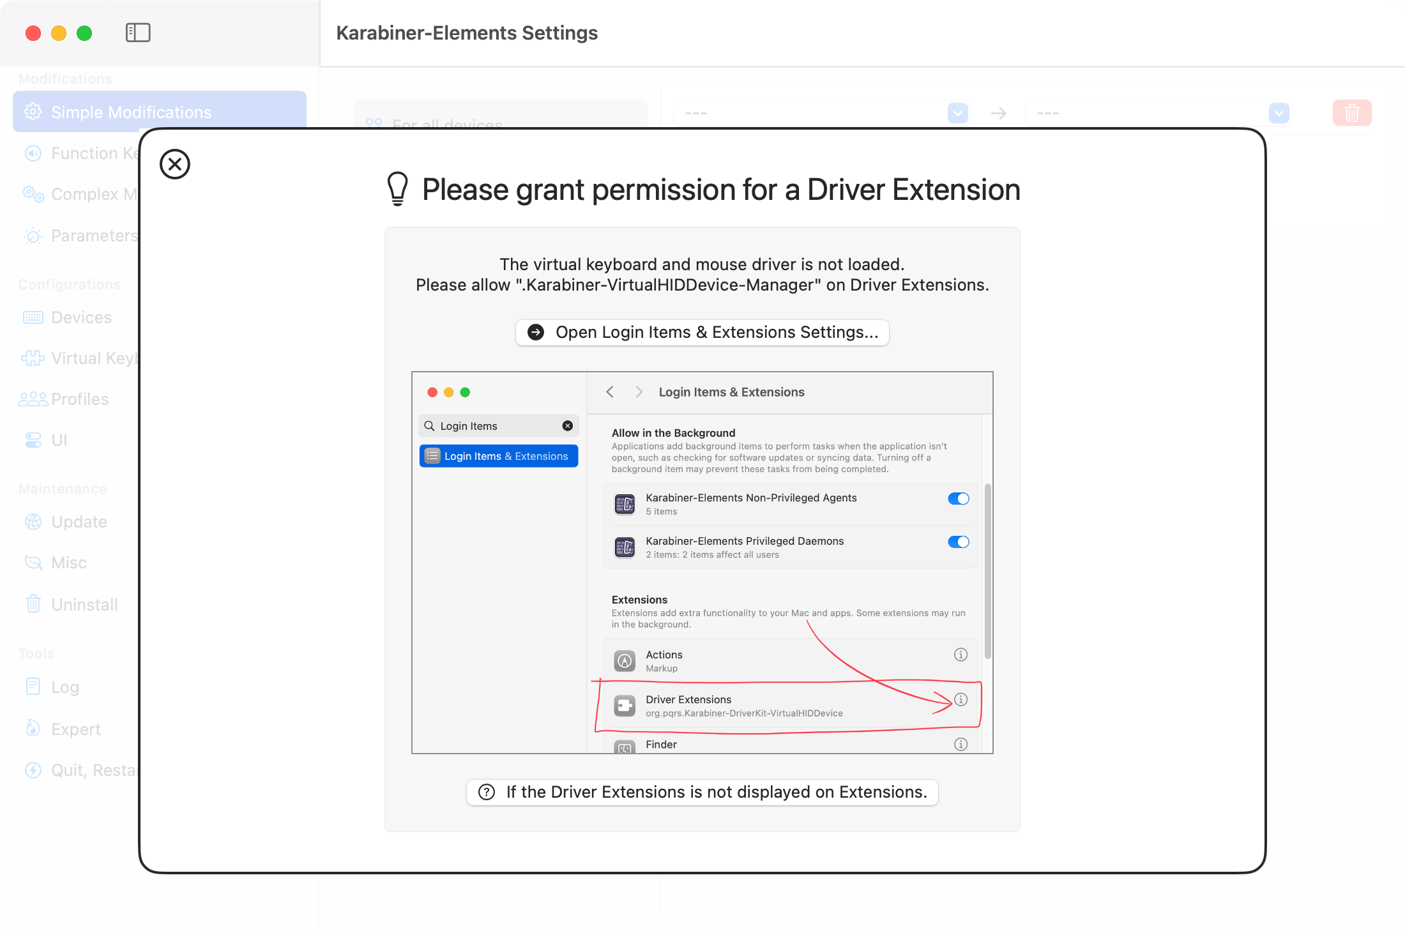Click the Quit, Restart bolt icon

33,770
